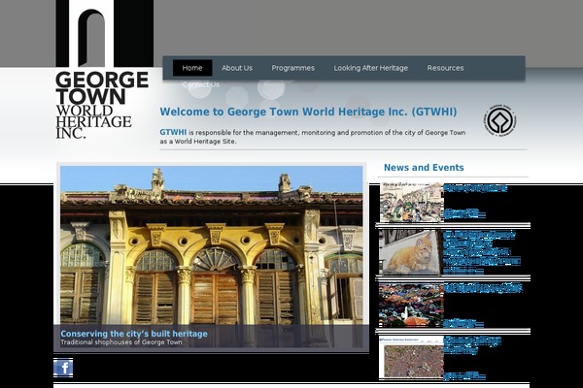Open the Resources menu item

pos(445,68)
